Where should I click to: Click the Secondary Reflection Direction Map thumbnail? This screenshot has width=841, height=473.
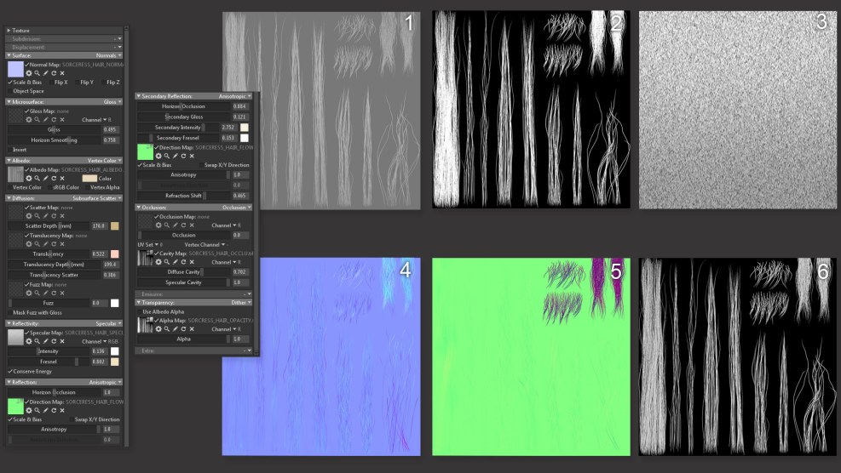(145, 151)
